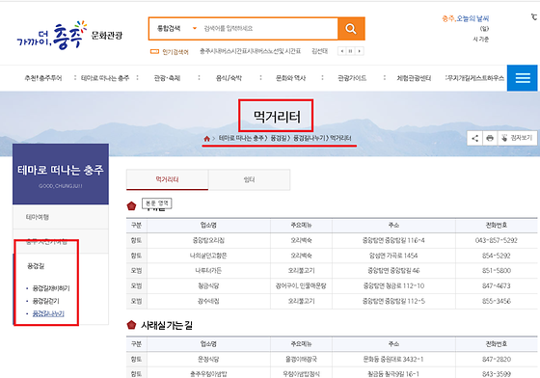
Task: Pause the popular search rotator
Action: pyautogui.click(x=351, y=51)
